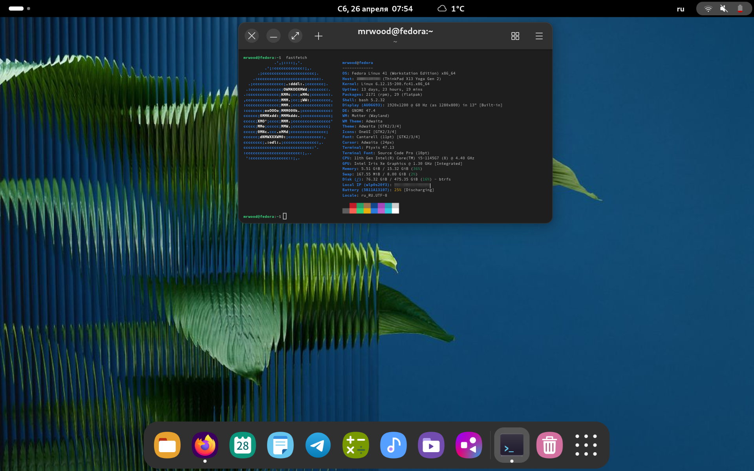Click the Battery 25% [Discharging] line

(x=388, y=190)
